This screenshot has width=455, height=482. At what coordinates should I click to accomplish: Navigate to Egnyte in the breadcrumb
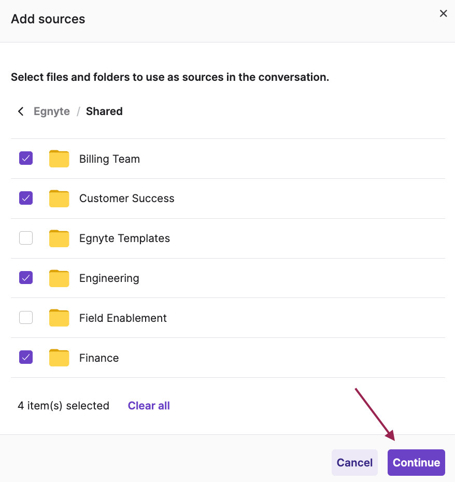pyautogui.click(x=52, y=111)
